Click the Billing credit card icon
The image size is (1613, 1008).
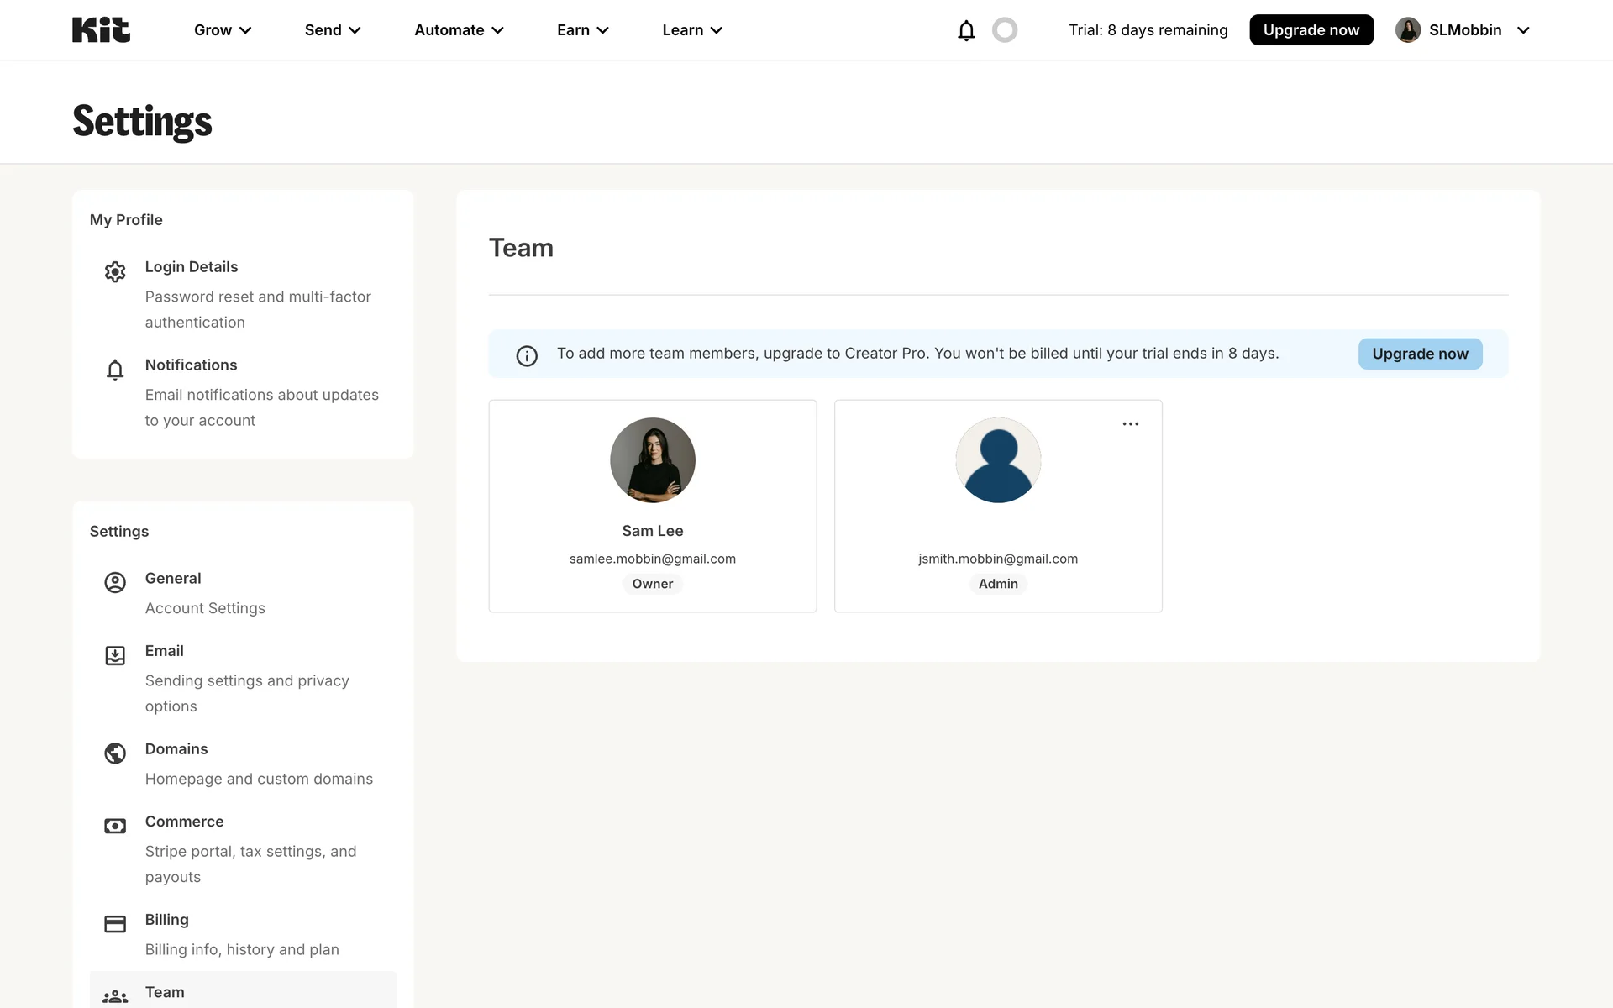tap(115, 924)
